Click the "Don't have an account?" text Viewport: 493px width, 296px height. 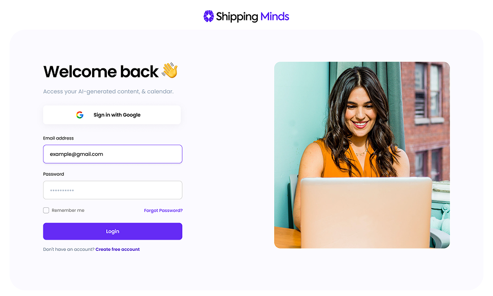tap(69, 249)
